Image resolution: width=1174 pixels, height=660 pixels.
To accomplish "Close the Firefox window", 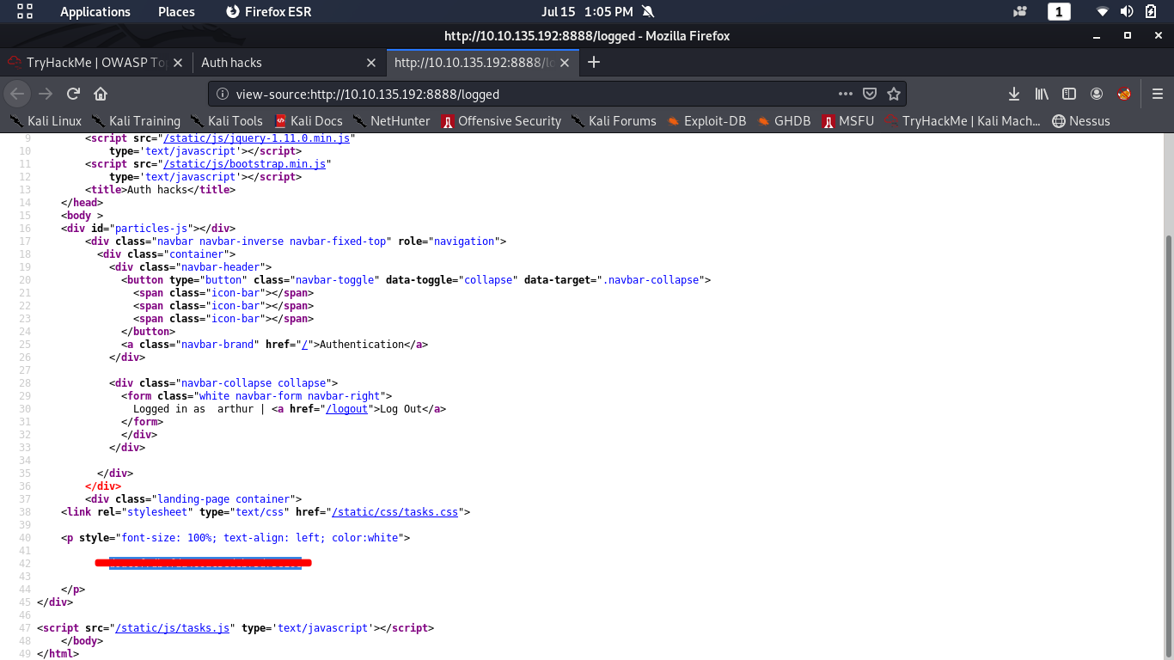I will point(1158,36).
